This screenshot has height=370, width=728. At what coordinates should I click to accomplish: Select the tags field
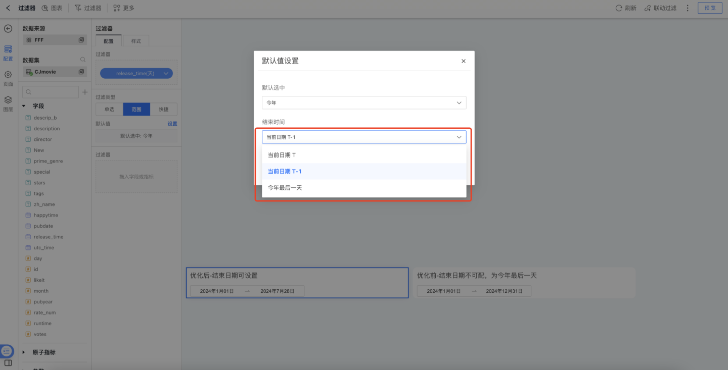(x=39, y=193)
